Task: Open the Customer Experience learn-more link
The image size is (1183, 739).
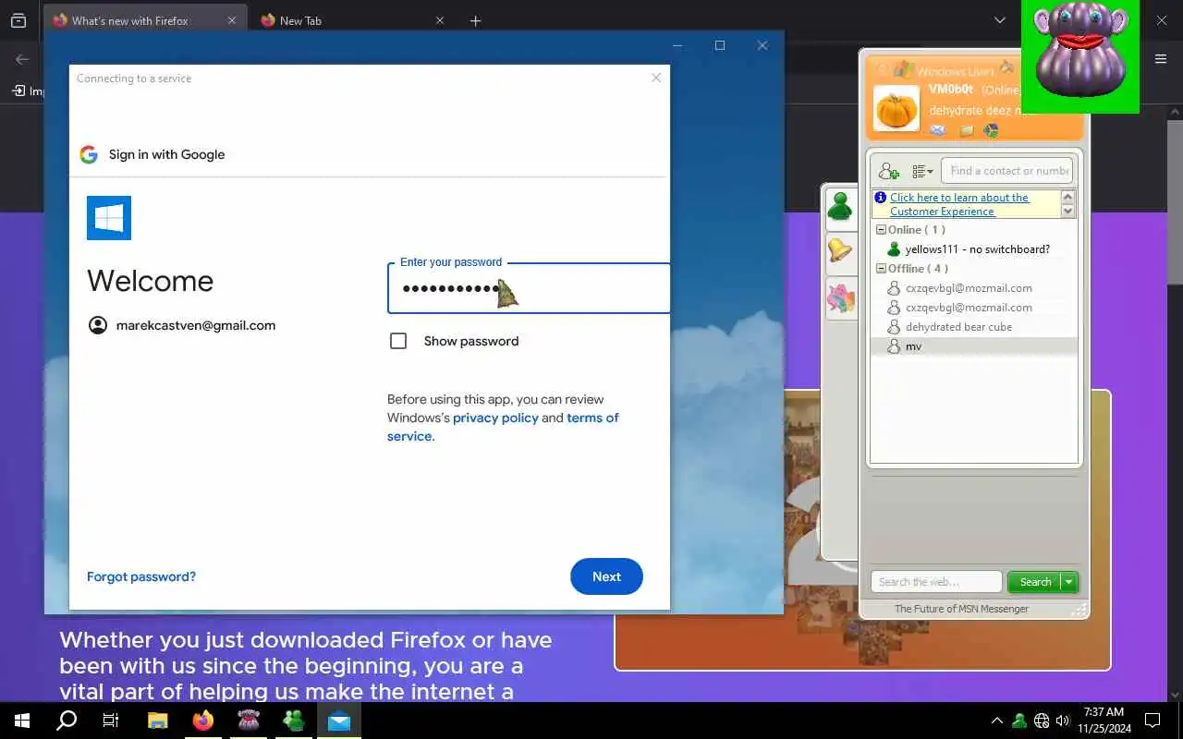Action: click(958, 204)
